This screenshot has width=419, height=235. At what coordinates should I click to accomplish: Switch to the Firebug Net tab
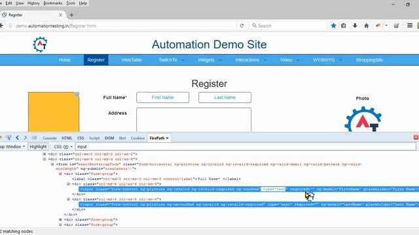[122, 138]
